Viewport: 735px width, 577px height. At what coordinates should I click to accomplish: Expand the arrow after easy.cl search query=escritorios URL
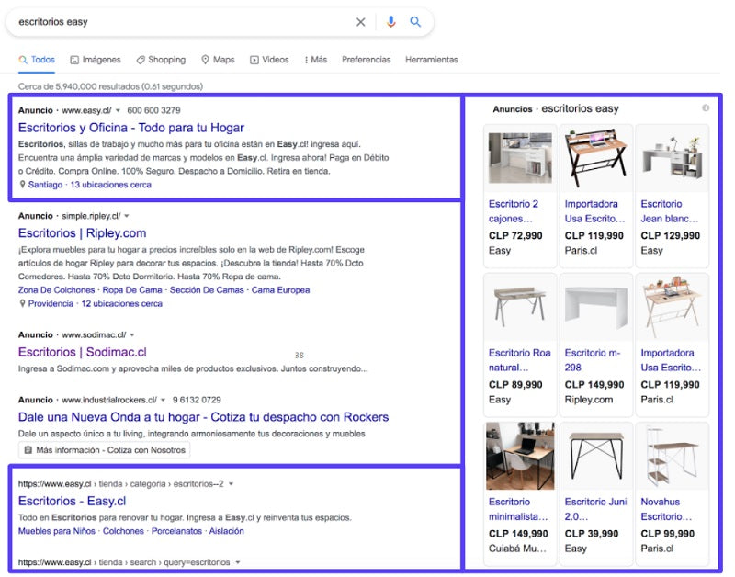tap(238, 562)
